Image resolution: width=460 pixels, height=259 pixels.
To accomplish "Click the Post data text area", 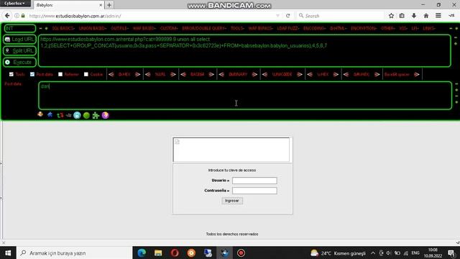I will click(245, 96).
